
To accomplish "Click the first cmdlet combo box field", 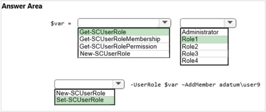I will 124,23.
